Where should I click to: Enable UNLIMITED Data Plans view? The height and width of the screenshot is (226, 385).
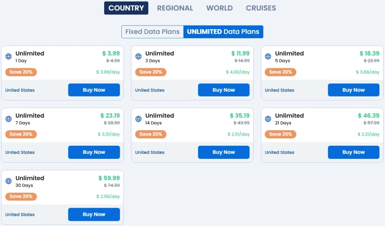pos(223,32)
